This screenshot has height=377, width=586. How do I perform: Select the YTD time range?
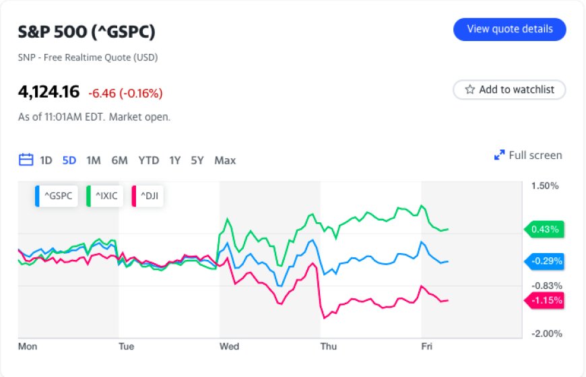[148, 160]
